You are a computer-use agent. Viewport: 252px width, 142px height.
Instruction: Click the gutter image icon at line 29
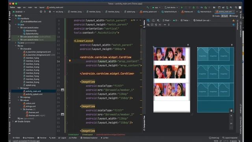[x=63, y=114]
